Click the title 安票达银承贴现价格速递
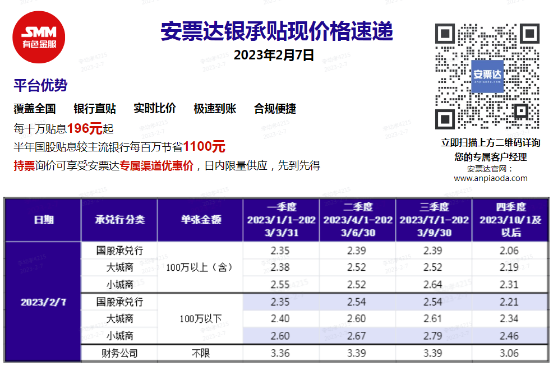Screen dimensions: 553x366 click(277, 31)
